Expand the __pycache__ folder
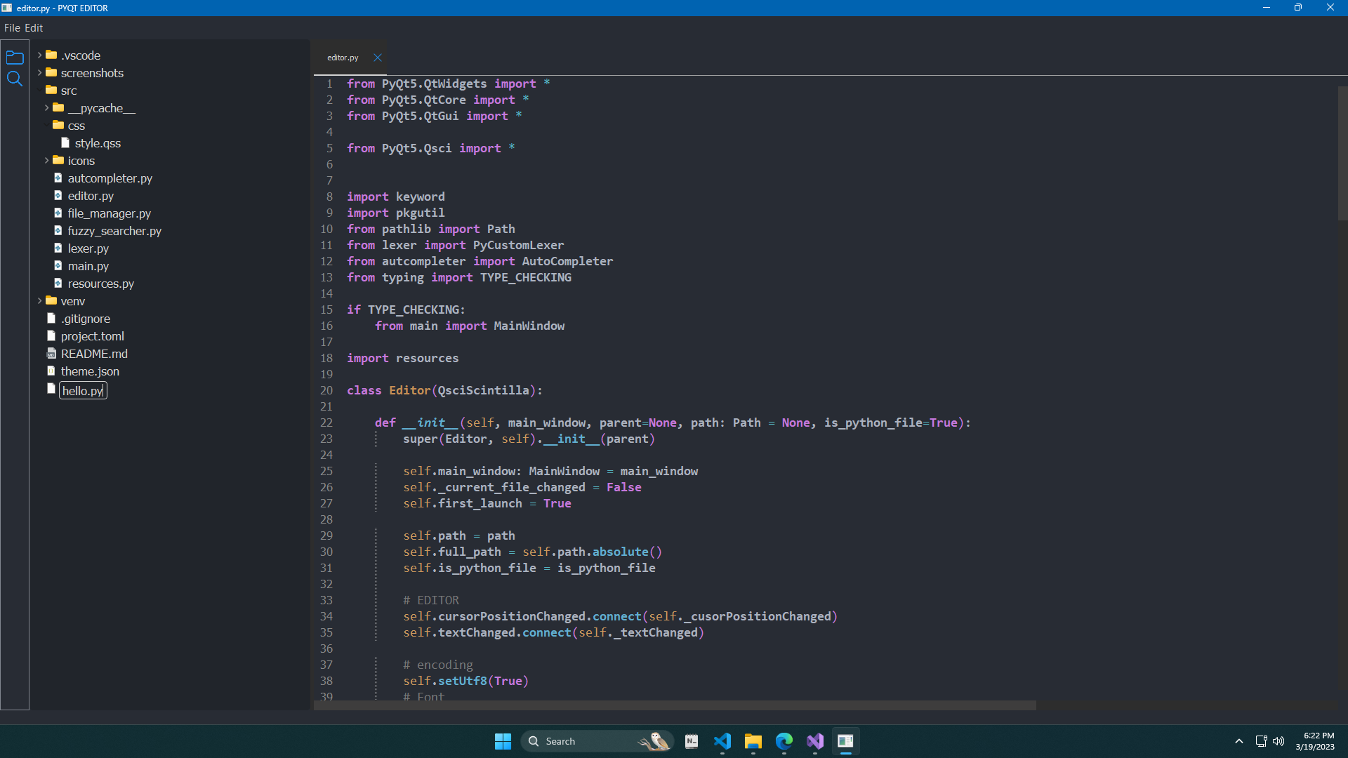 coord(47,107)
